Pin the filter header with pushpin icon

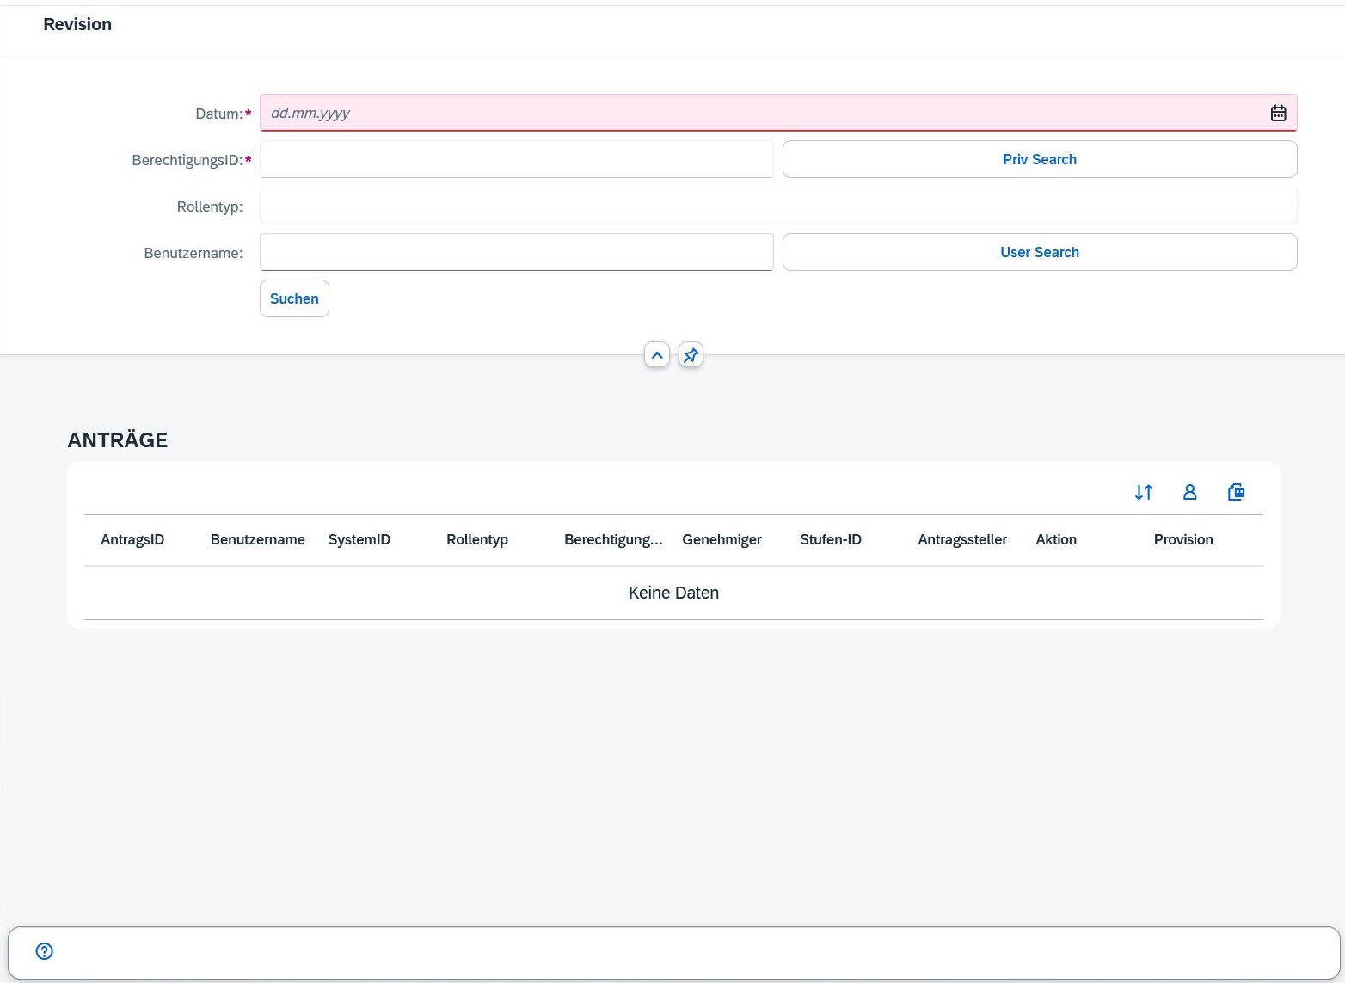click(x=691, y=355)
